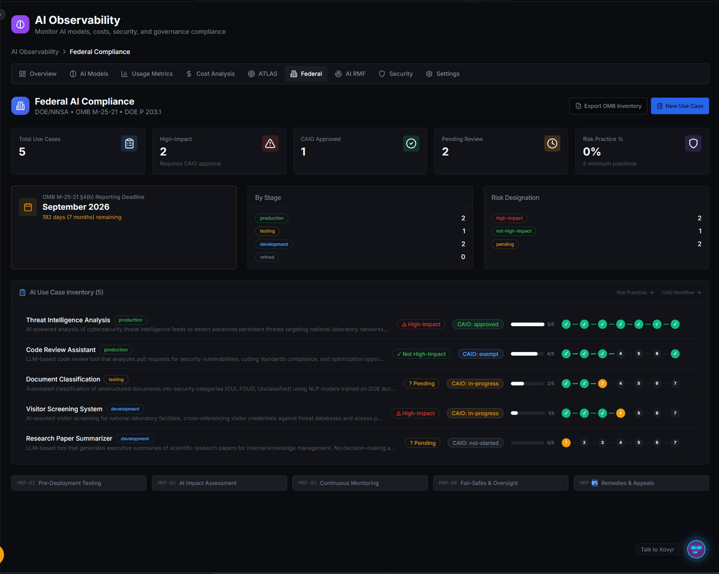719x574 pixels.
Task: Expand the Research Paper Summarizer details
Action: click(x=69, y=438)
